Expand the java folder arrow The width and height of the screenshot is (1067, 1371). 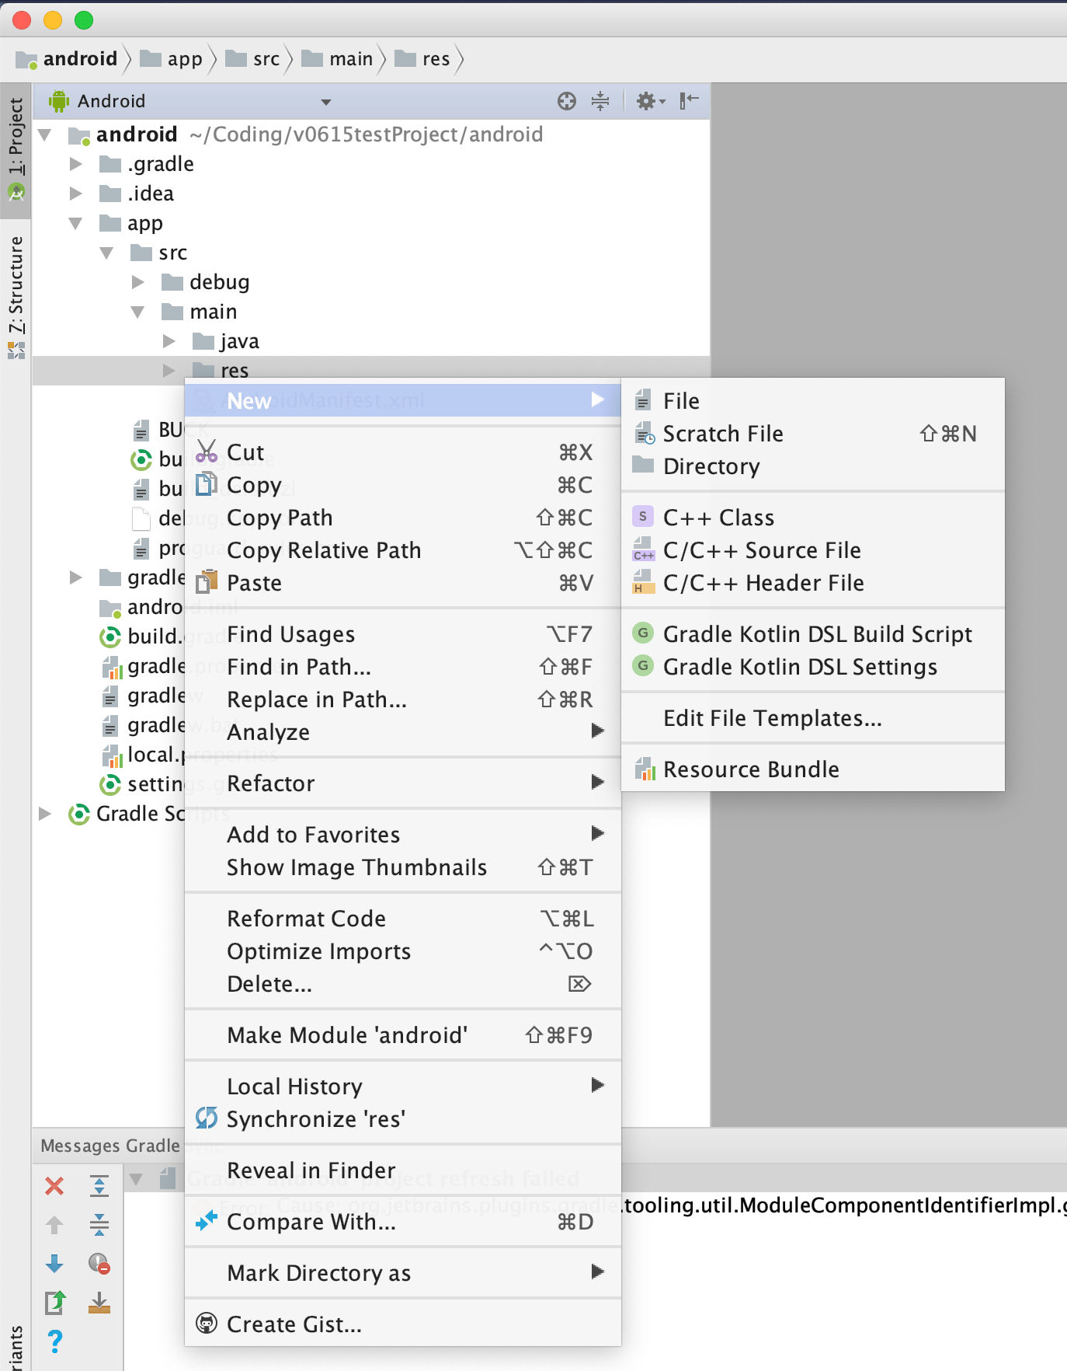click(x=169, y=341)
